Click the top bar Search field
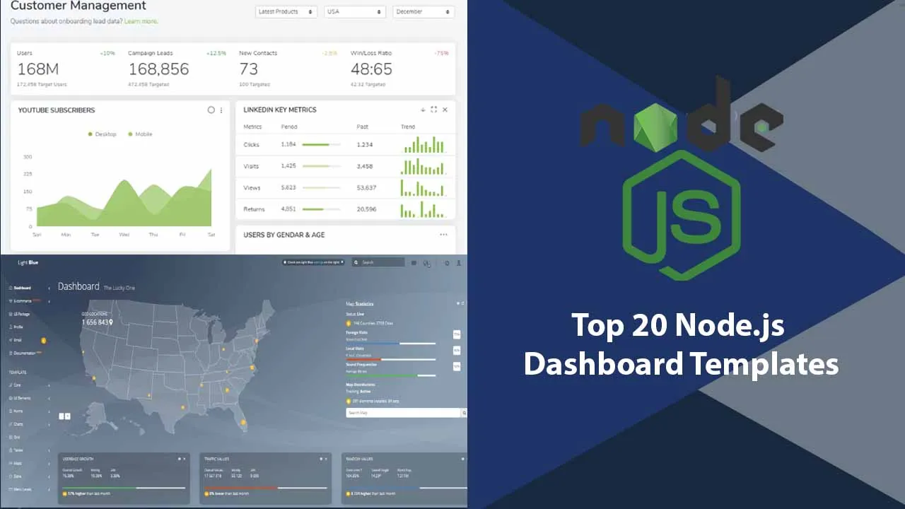Screen dimensions: 905x509 point(378,262)
